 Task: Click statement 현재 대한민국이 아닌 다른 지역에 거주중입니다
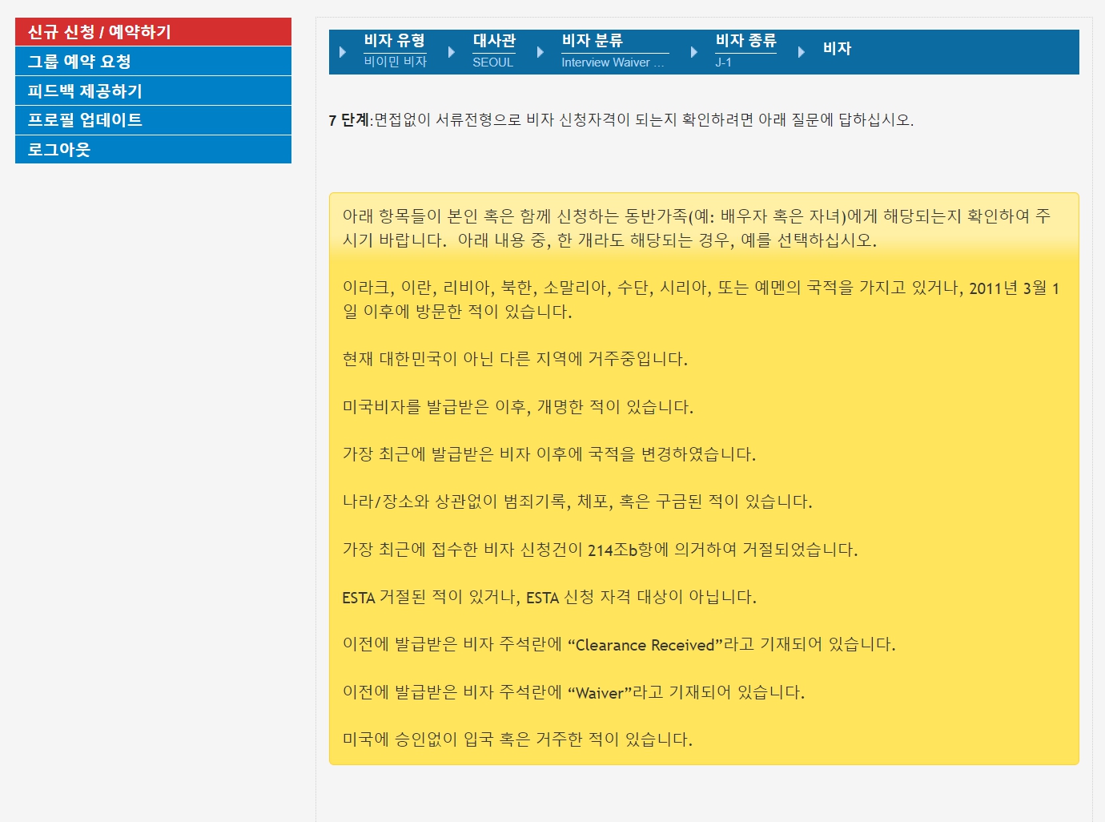pos(515,359)
